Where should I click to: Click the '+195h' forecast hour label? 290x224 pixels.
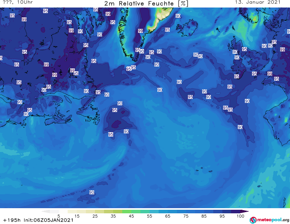pyautogui.click(x=12, y=220)
